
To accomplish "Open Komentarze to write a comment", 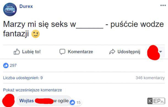I will coord(76,52).
